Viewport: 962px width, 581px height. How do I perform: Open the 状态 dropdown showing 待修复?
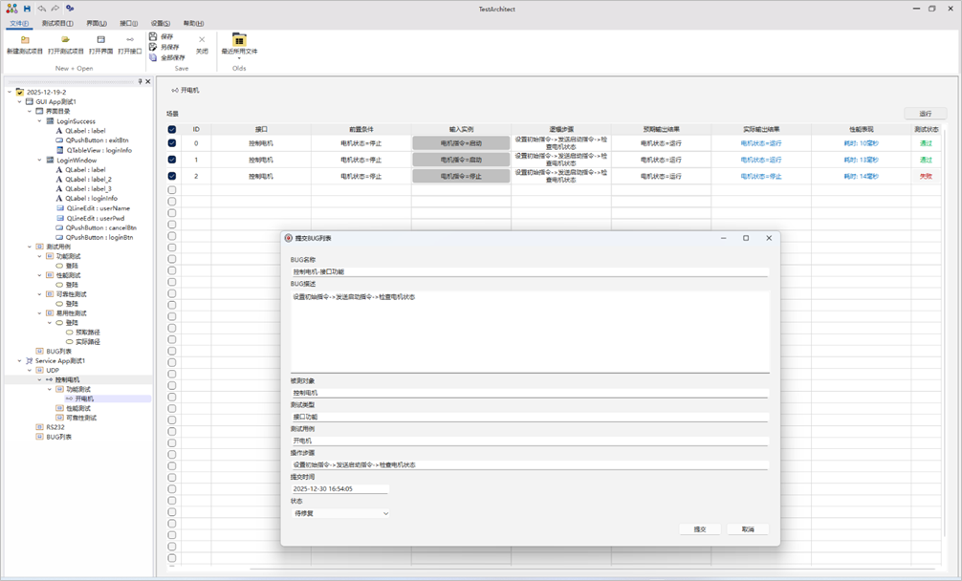coord(340,513)
